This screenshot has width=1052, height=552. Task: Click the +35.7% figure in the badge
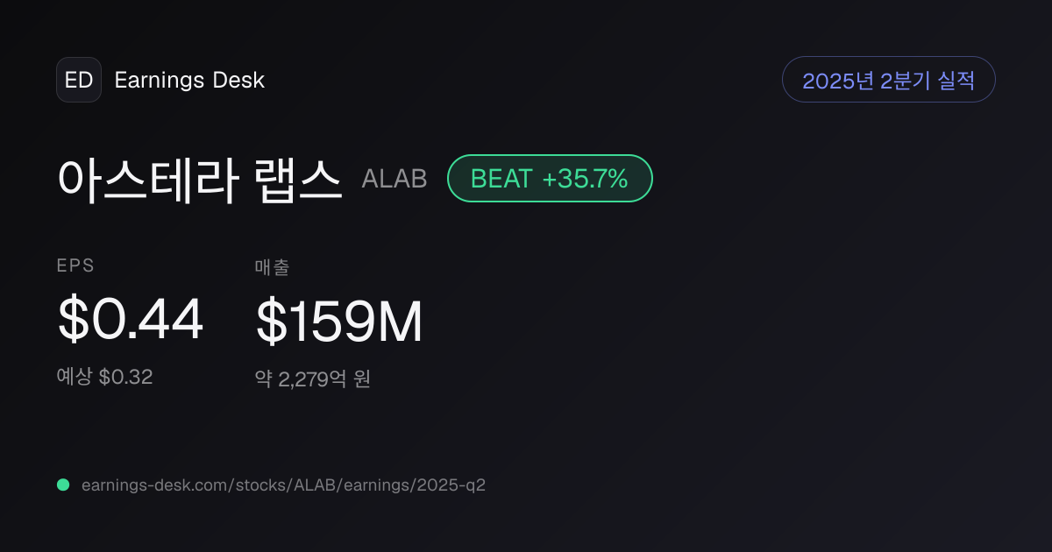click(585, 179)
